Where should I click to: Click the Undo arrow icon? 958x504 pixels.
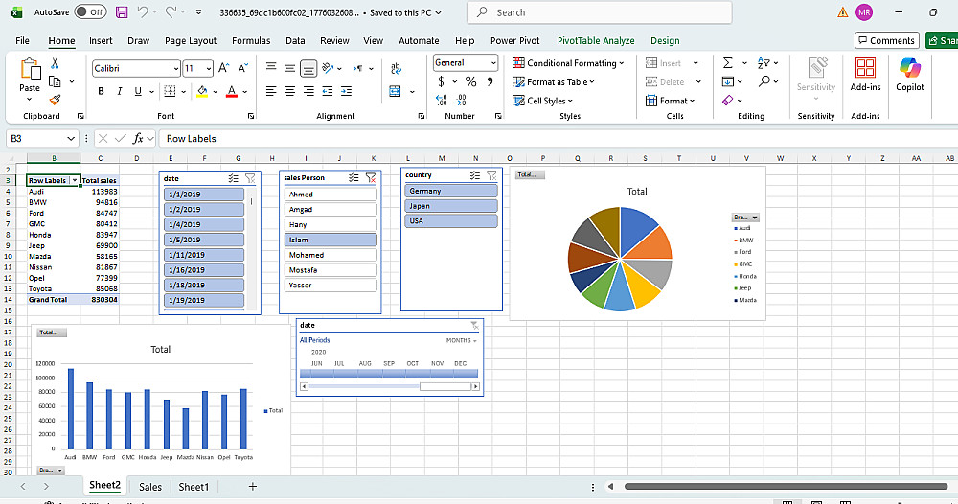143,12
